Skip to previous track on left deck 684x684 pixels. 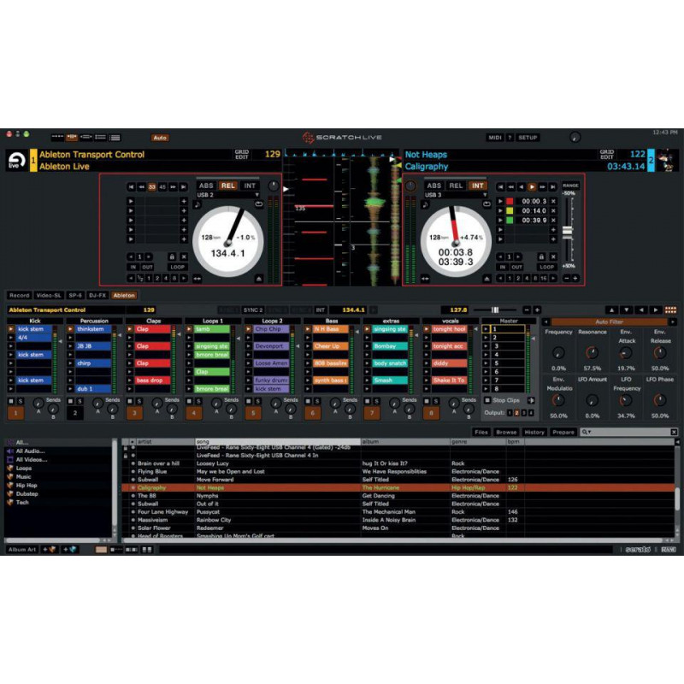pyautogui.click(x=132, y=186)
